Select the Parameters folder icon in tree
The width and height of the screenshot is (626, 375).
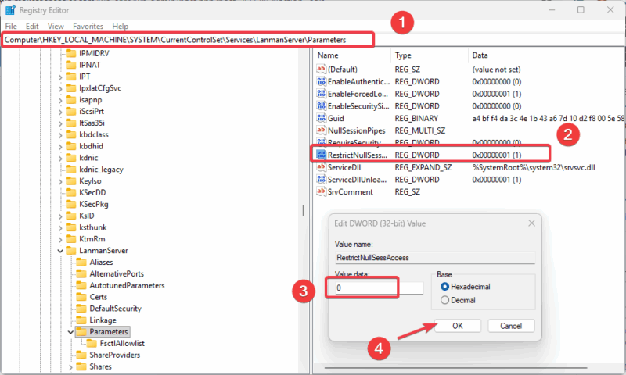tap(82, 331)
